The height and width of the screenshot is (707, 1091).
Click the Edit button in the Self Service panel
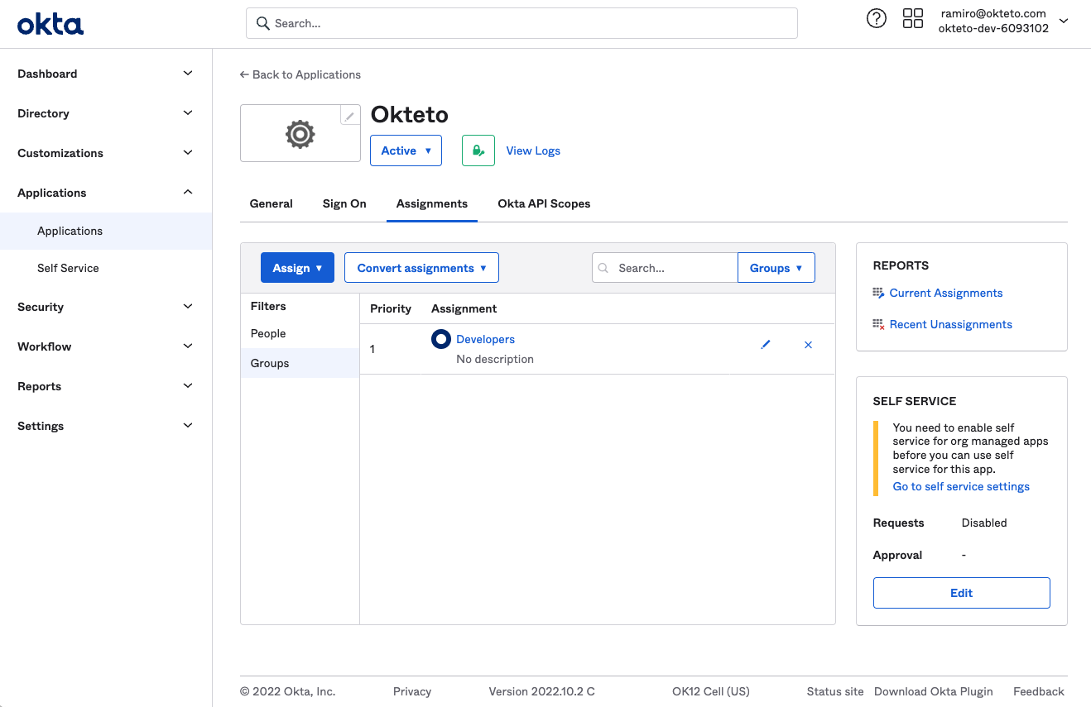click(961, 593)
